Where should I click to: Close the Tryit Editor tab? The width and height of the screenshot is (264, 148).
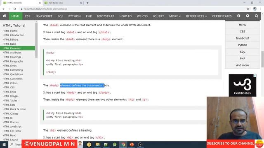tap(81, 3)
